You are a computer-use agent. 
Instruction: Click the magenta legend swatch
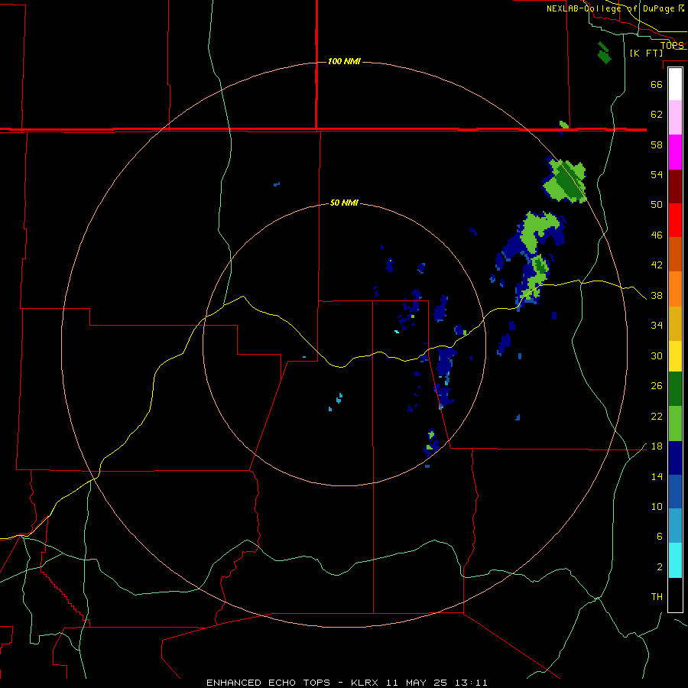pos(675,152)
